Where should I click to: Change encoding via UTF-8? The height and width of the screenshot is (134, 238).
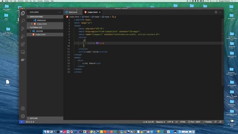pos(170,122)
